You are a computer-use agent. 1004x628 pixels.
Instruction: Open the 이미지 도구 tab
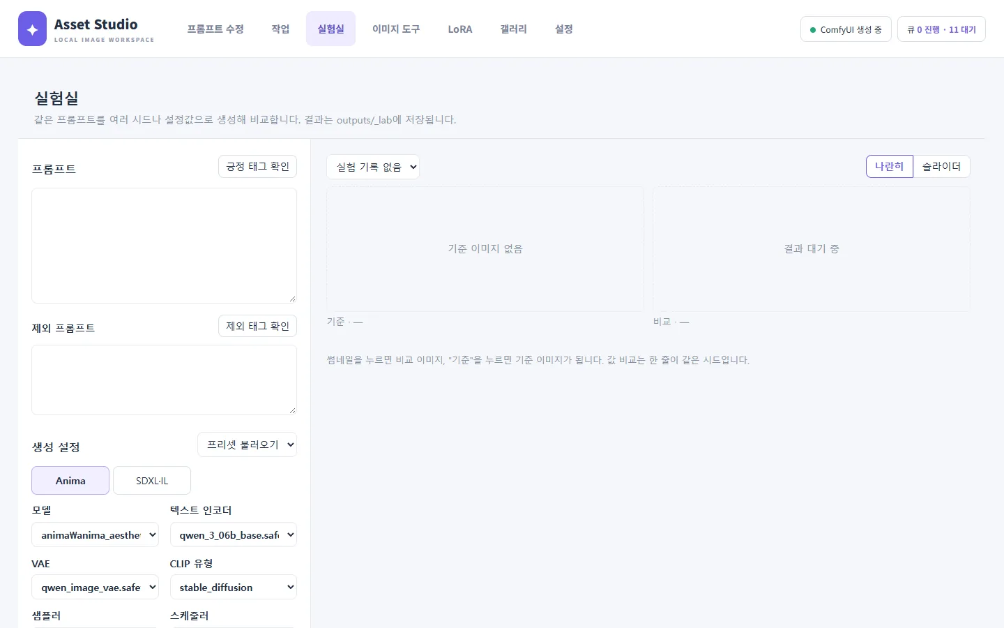396,29
